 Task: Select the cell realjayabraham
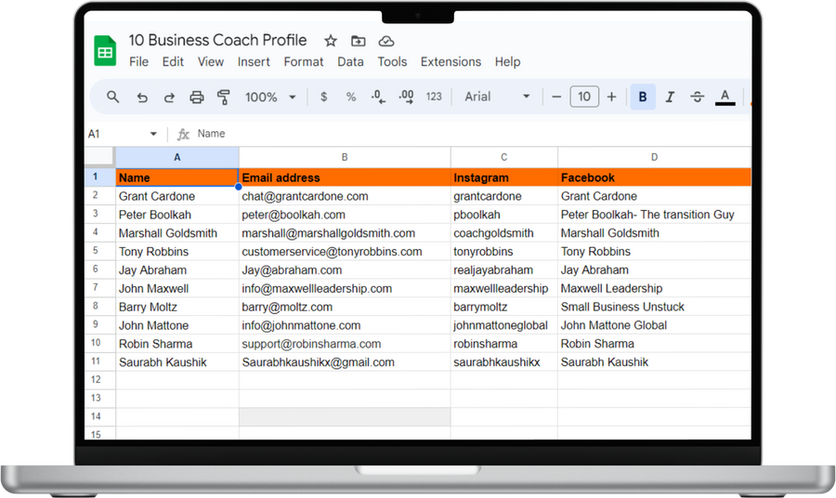click(503, 269)
